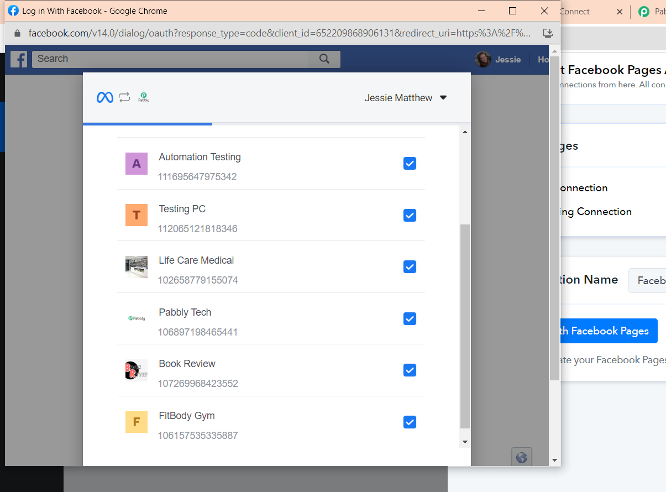
Task: Click the Jessie name in the Facebook header
Action: click(x=508, y=59)
